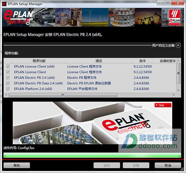Click the list's scroll down arrow
Viewport: 186px width, 173px height.
[178, 90]
